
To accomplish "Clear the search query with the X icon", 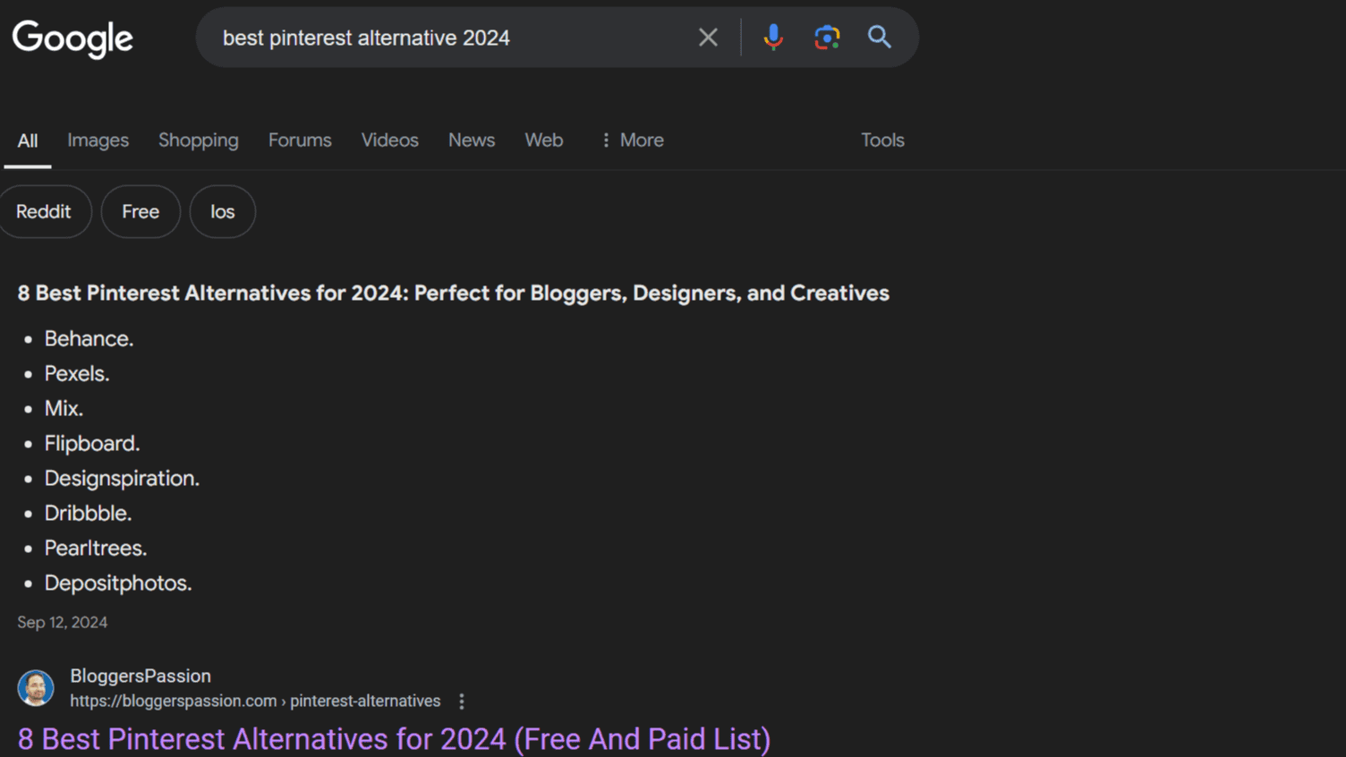I will [708, 37].
